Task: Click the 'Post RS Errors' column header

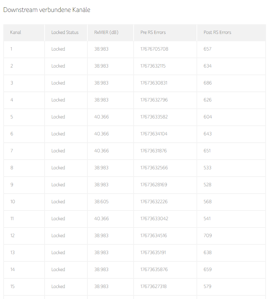Action: pyautogui.click(x=217, y=32)
